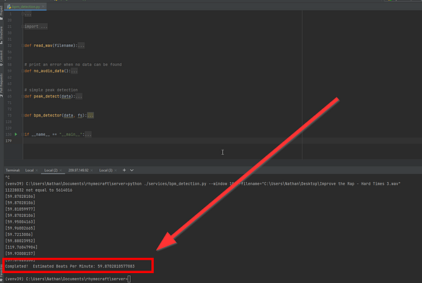Screen dimensions: 422x283
Task: Click the terminal value [59.95004163]
Action: click(x=20, y=222)
